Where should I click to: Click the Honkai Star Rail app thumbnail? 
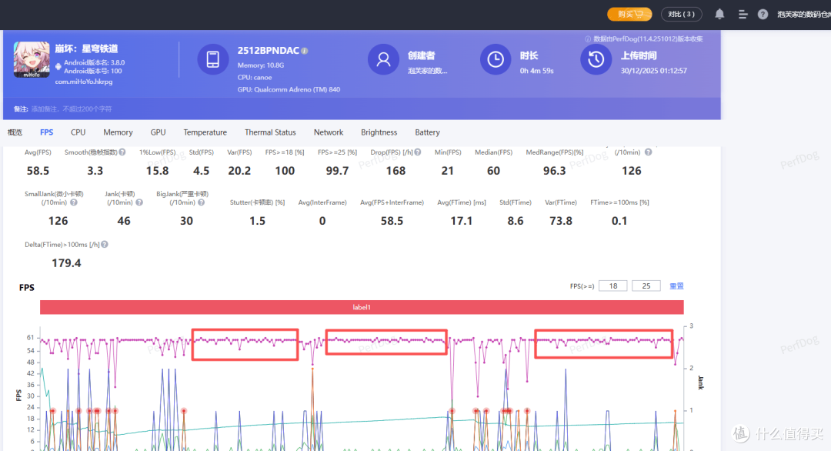(x=32, y=59)
